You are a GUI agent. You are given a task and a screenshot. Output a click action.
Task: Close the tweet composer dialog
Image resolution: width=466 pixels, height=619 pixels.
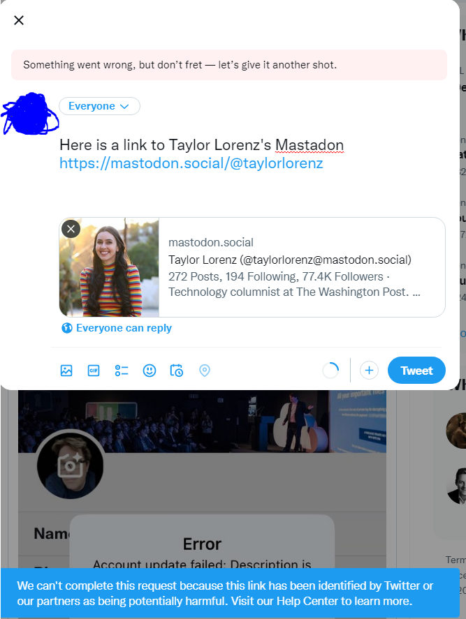[x=19, y=20]
